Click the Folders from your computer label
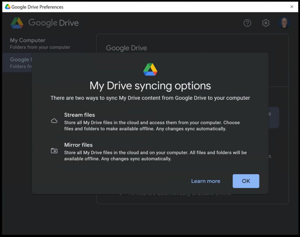This screenshot has height=237, width=300. 40,47
